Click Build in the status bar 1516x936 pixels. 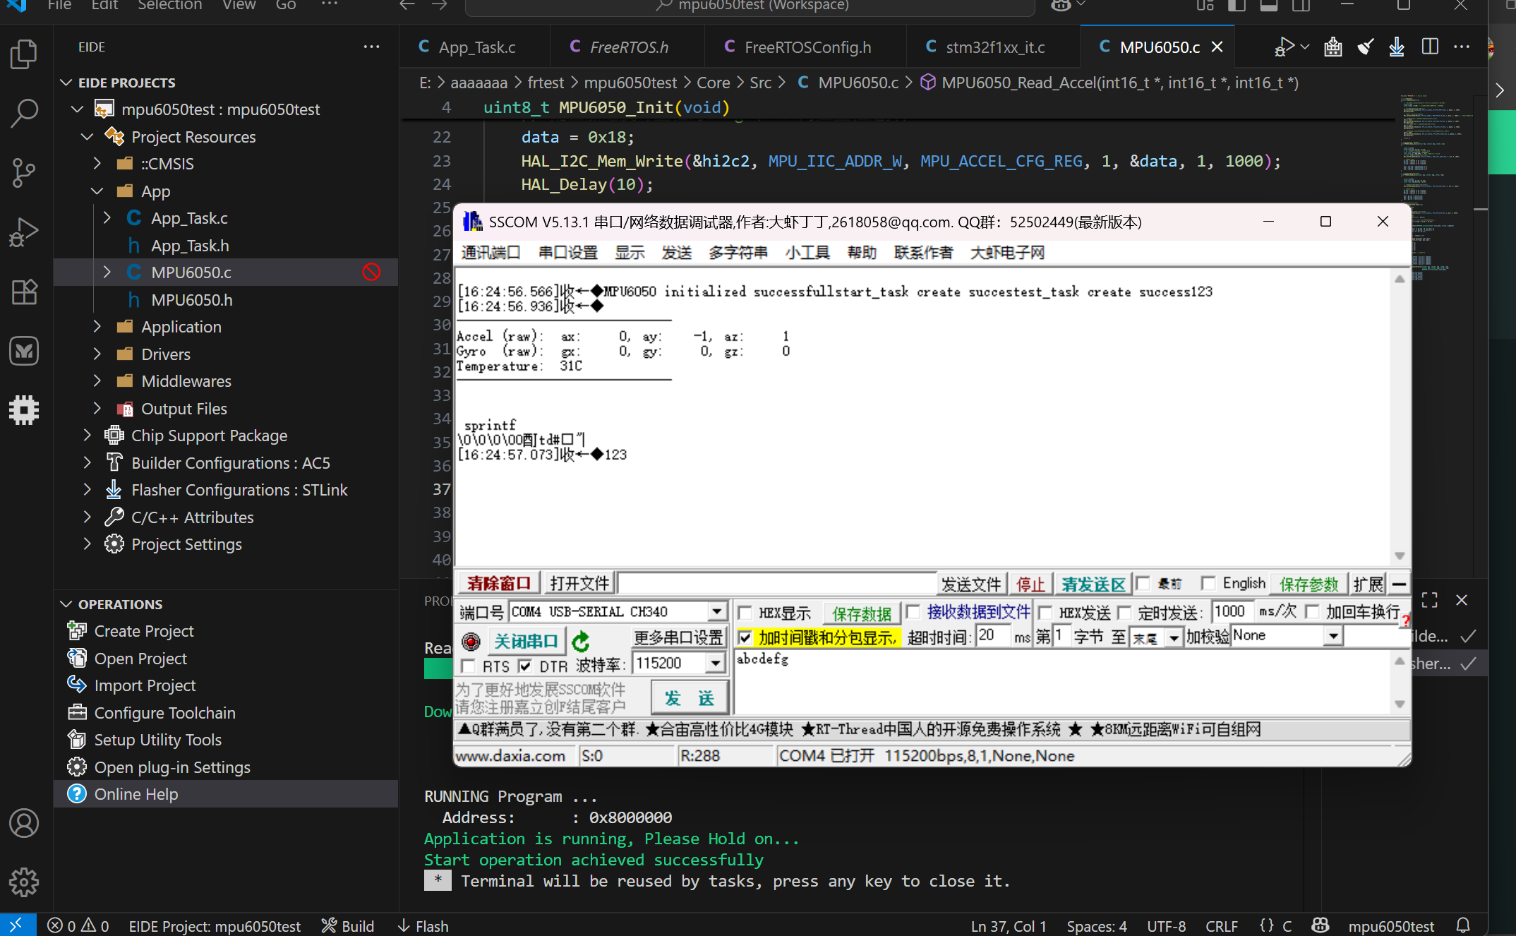[x=348, y=925]
